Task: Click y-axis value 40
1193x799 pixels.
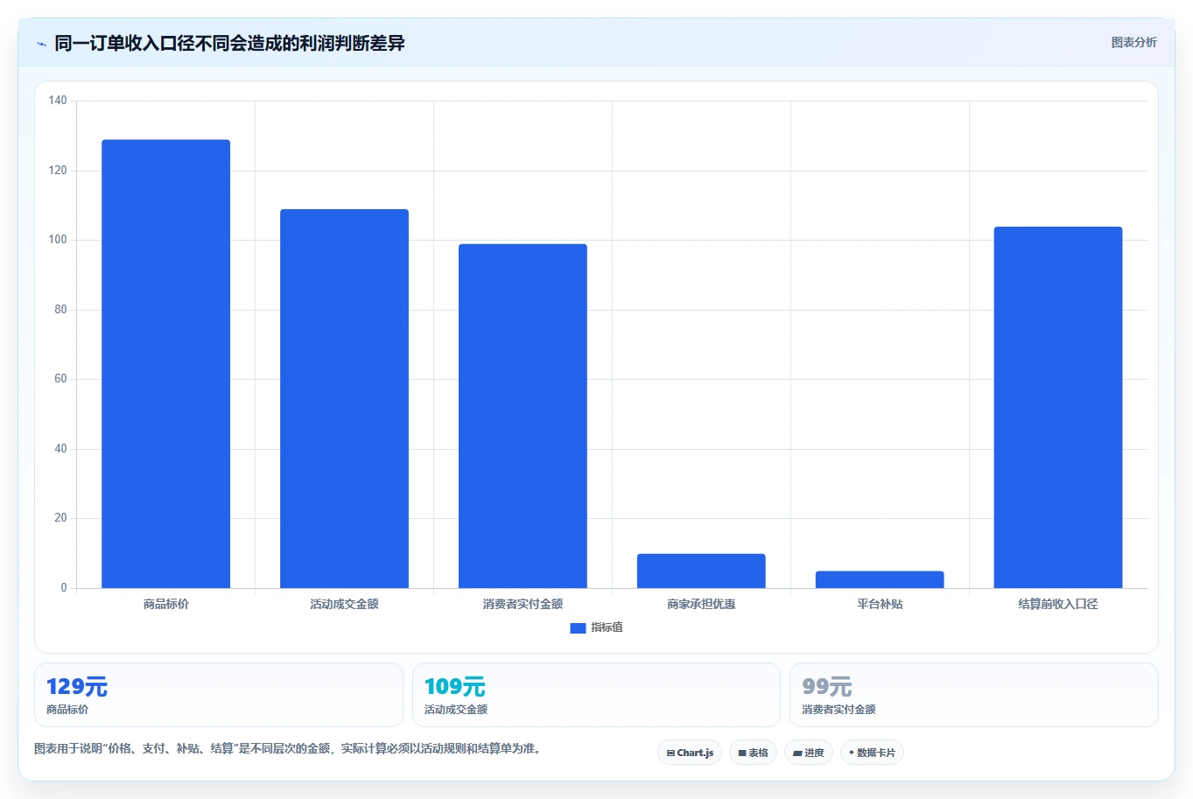Action: tap(60, 449)
